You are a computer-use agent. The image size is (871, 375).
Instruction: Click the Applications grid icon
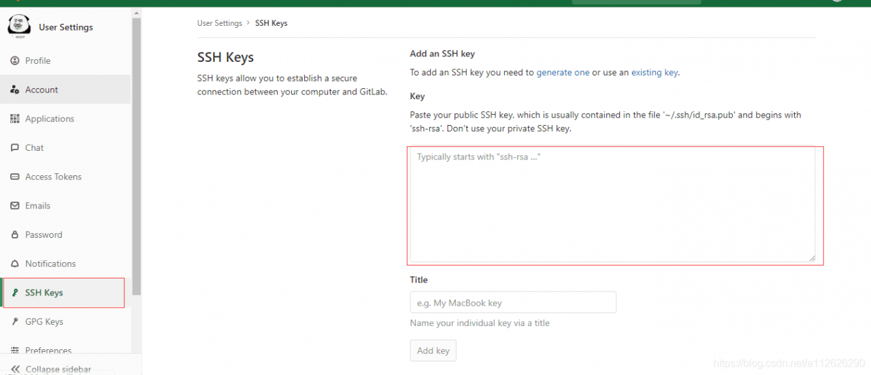pos(15,119)
